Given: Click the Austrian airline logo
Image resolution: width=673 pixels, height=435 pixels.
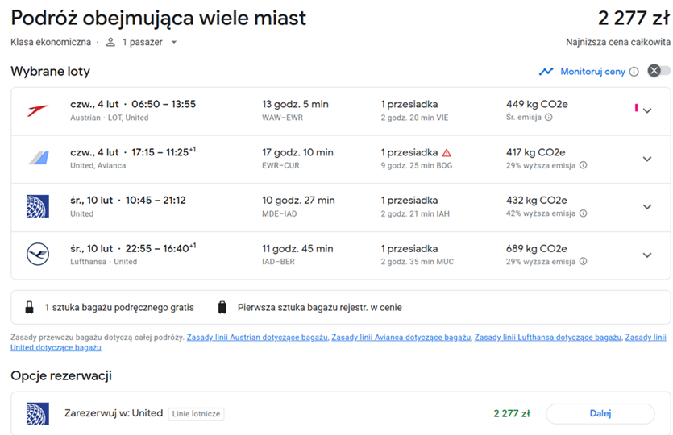Looking at the screenshot, I should click(38, 110).
